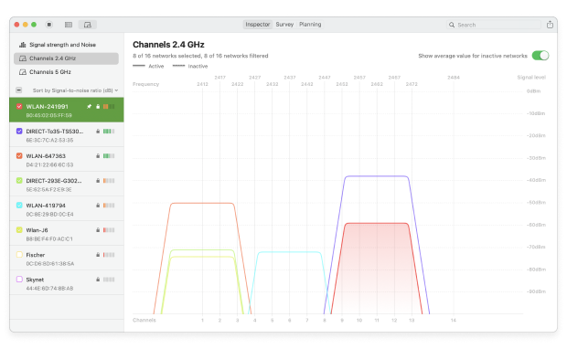The image size is (567, 349).
Task: Toggle the Fischer network checkbox
Action: tap(19, 255)
